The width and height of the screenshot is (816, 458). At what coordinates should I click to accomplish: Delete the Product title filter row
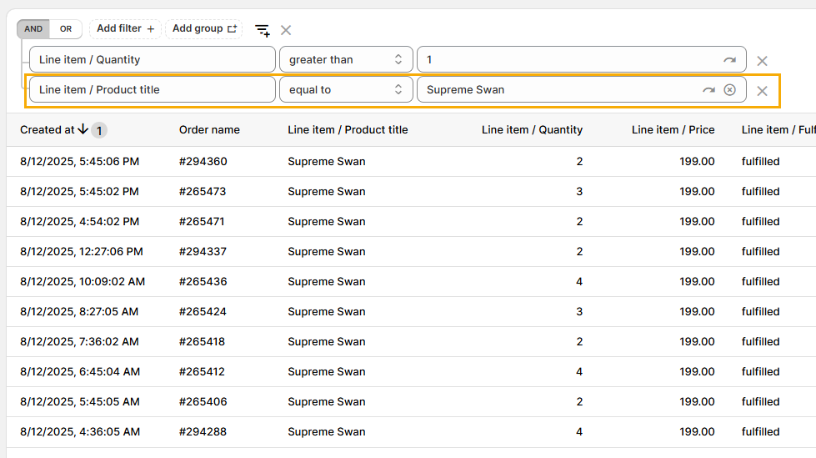tap(761, 91)
